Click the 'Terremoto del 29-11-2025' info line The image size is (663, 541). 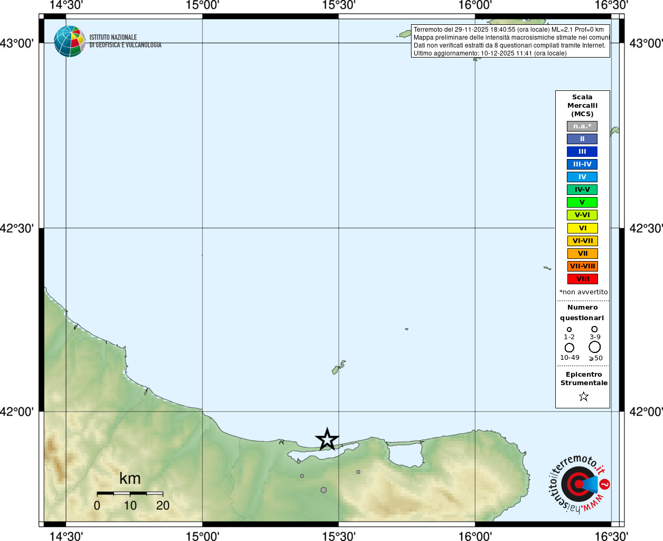tap(509, 30)
